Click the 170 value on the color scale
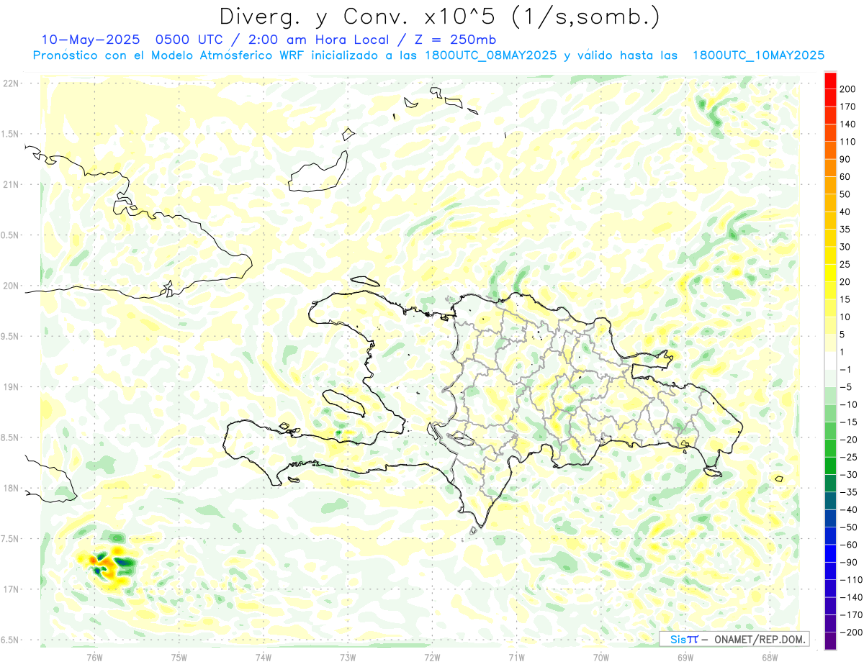864x667 pixels. pos(847,106)
